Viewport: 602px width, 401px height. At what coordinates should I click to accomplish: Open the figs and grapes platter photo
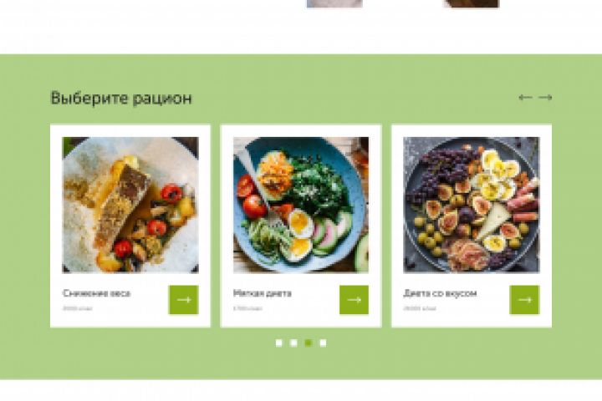[472, 205]
